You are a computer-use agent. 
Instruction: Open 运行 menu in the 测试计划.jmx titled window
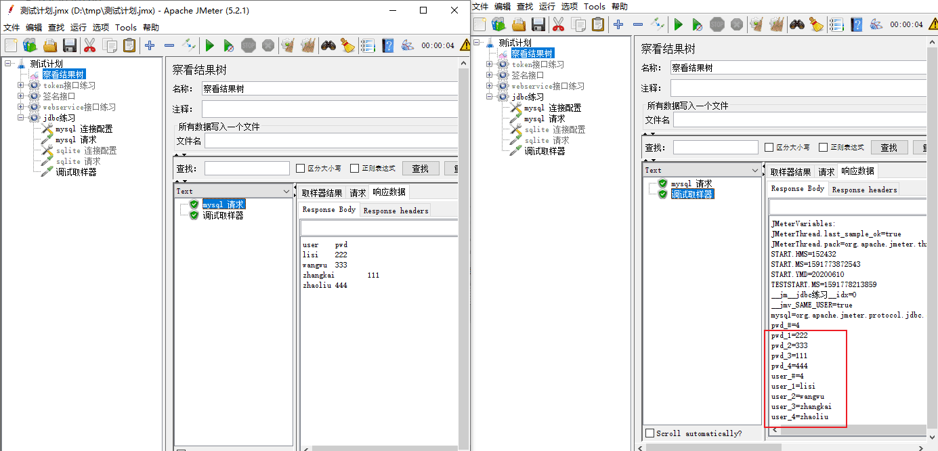point(79,28)
